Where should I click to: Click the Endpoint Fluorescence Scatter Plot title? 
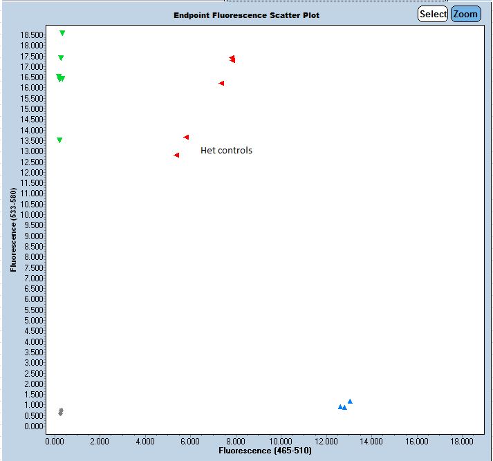[x=246, y=15]
